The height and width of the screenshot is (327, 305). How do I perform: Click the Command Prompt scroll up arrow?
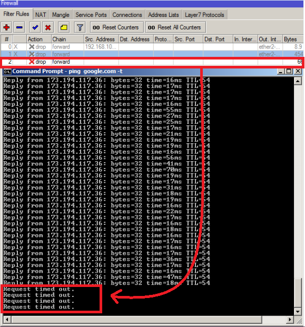[298, 81]
